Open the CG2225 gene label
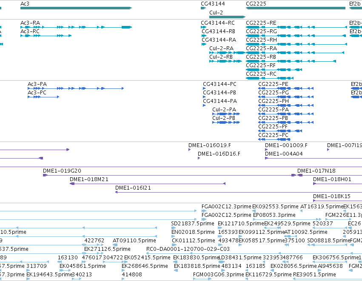The width and height of the screenshot is (362, 281). 256,4
